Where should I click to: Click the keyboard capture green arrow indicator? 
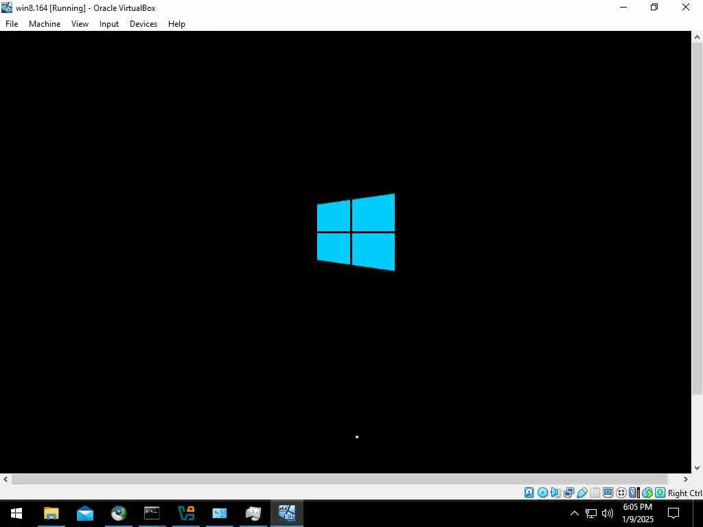(x=660, y=493)
